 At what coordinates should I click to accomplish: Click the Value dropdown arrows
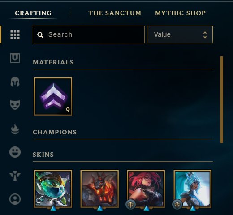pos(205,35)
